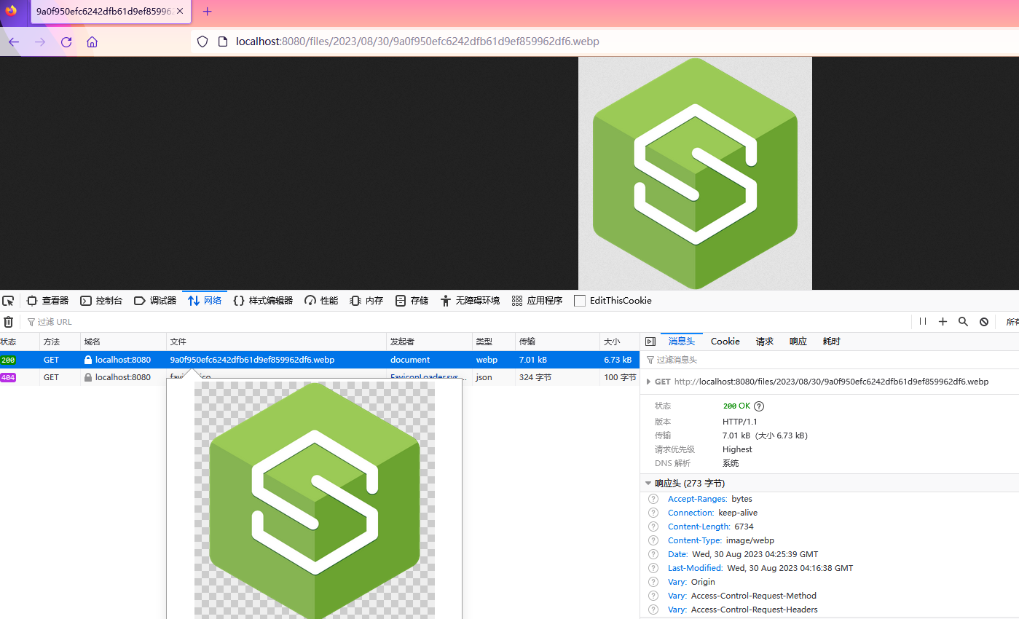Click the filter headers (过滤消息头) input
This screenshot has width=1019, height=619.
(x=830, y=360)
